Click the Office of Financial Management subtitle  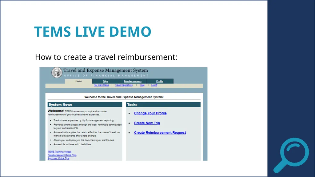point(106,76)
